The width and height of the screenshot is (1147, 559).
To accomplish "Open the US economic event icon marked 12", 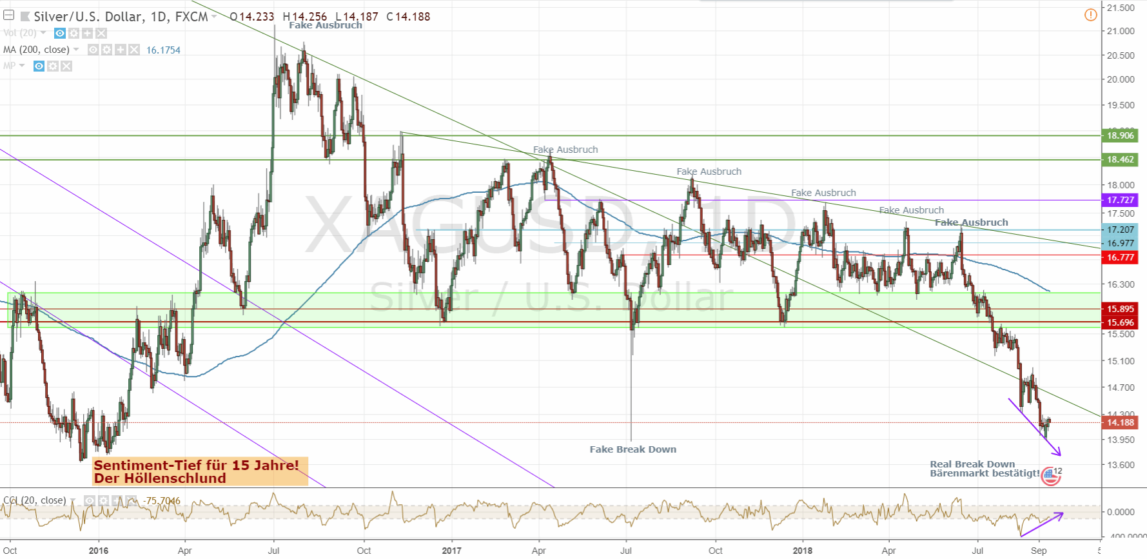I will pos(1051,476).
